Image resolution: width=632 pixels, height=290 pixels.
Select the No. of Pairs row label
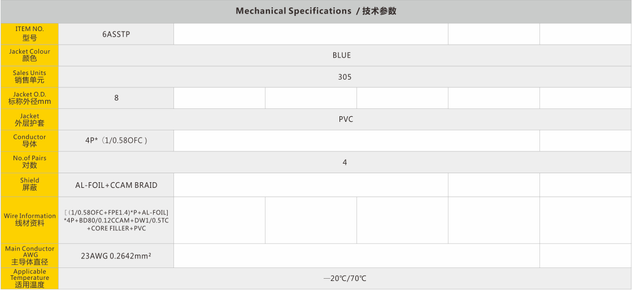coord(29,162)
